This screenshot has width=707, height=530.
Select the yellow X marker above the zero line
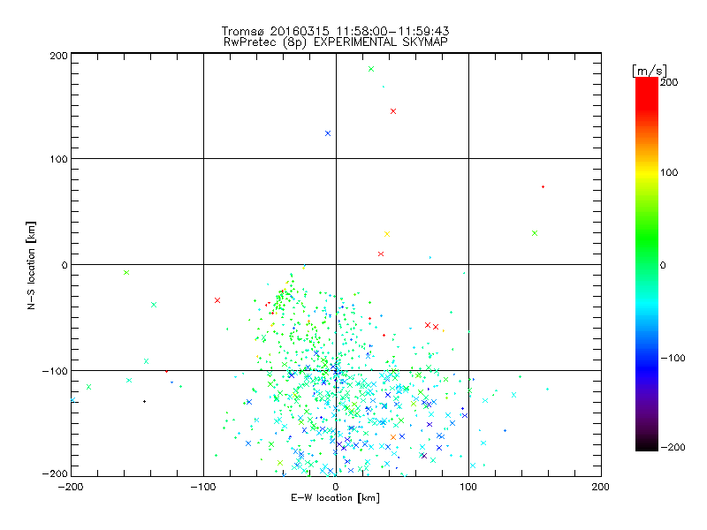click(x=387, y=234)
